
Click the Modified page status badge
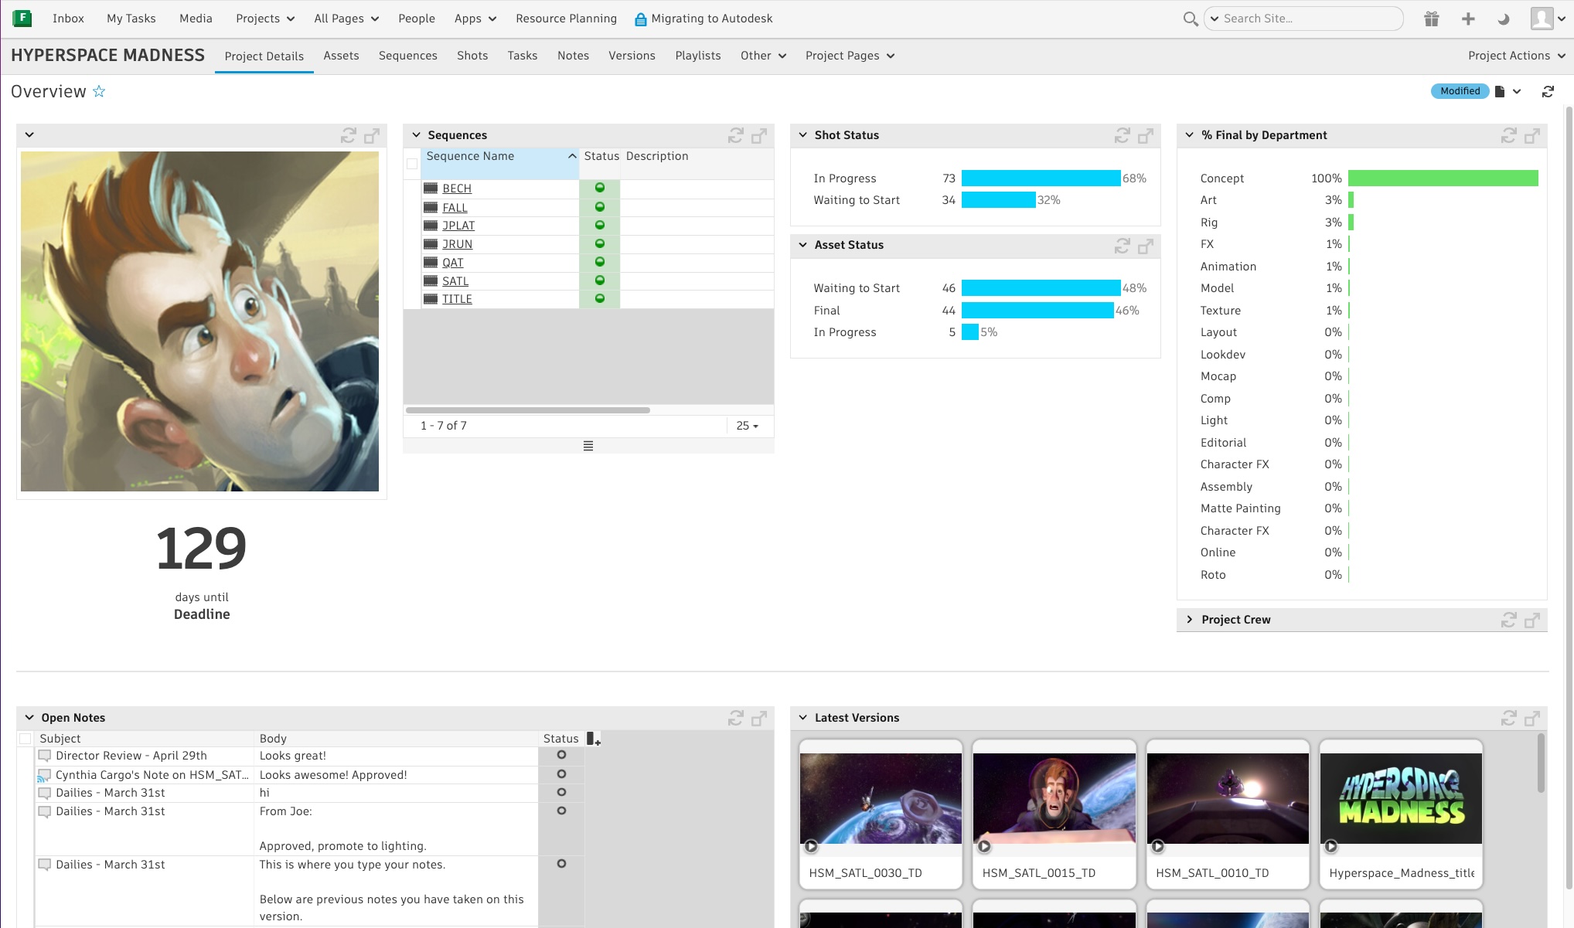[x=1460, y=91]
